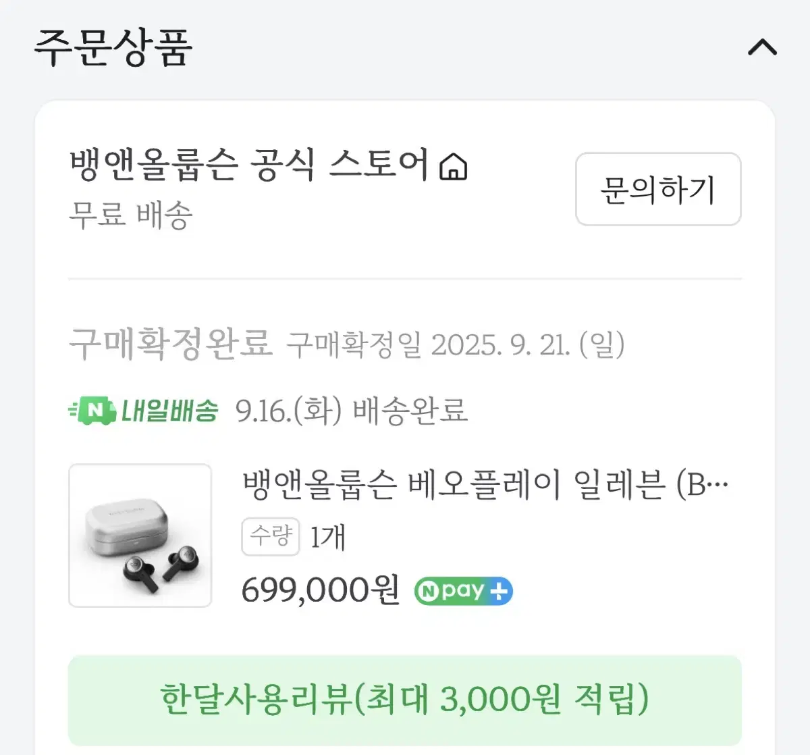Click the earbuds product thumbnail image
Screen dimensions: 810x755
click(x=140, y=536)
